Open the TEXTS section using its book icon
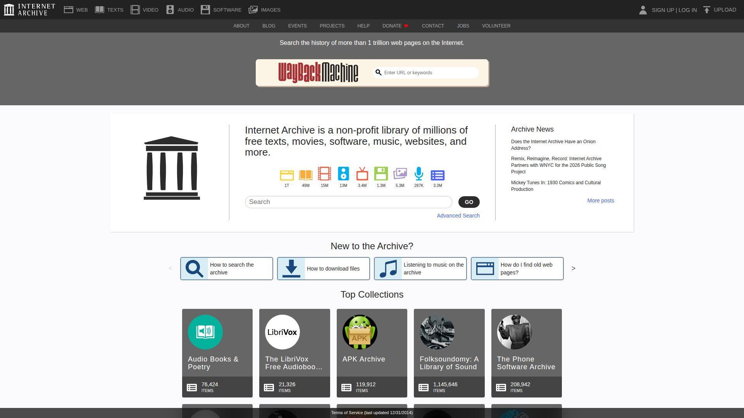This screenshot has width=744, height=418. (100, 9)
